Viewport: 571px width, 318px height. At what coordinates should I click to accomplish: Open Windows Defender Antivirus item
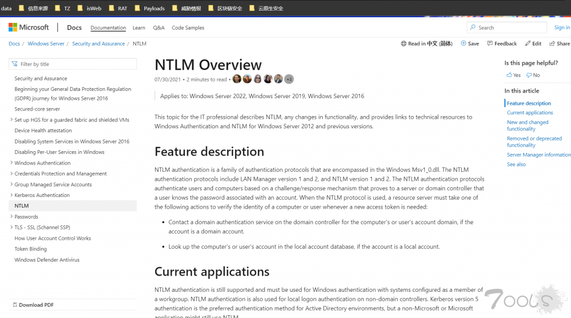pyautogui.click(x=47, y=260)
